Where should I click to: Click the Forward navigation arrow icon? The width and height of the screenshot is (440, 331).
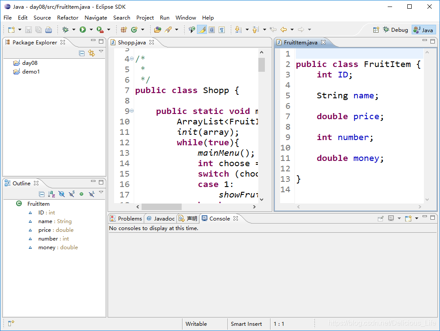coord(301,30)
